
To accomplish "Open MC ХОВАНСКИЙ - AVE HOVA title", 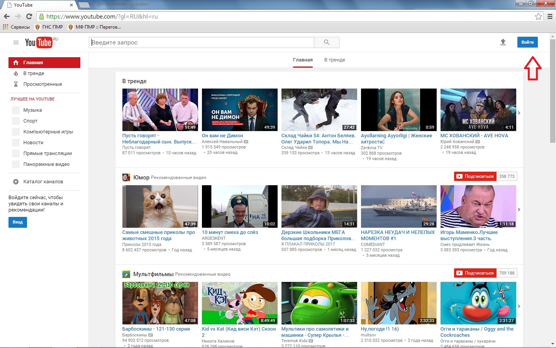I will tap(474, 136).
